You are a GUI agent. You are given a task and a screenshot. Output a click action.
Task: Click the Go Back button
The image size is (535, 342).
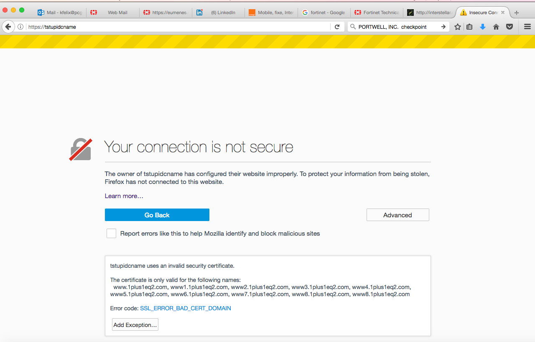coord(157,215)
